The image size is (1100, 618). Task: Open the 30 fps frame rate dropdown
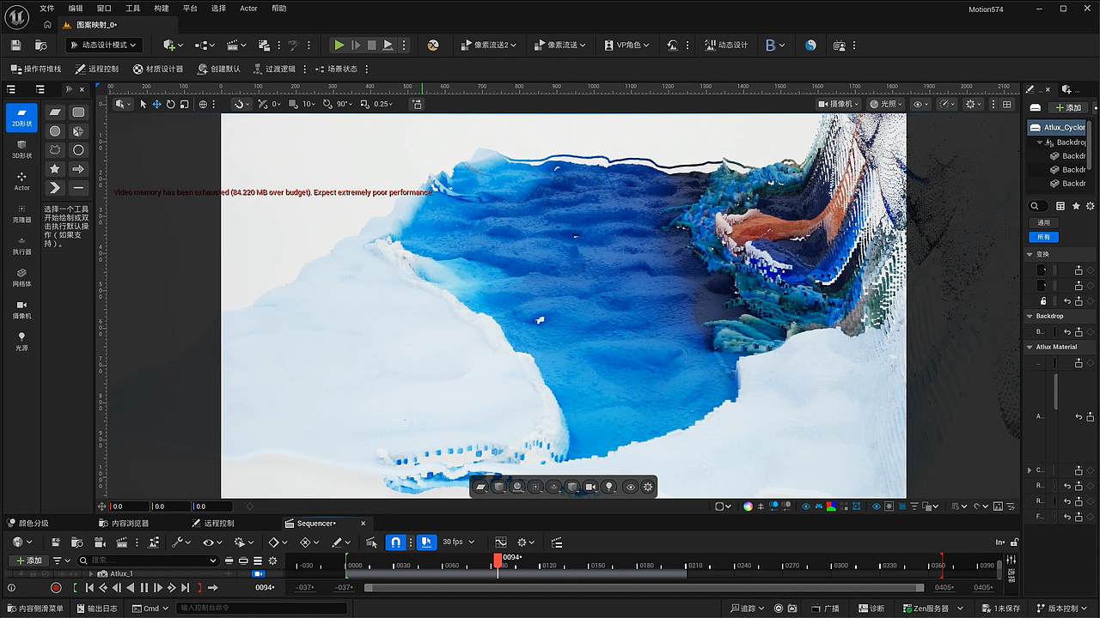point(458,542)
